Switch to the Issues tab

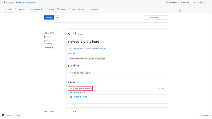click(19, 9)
